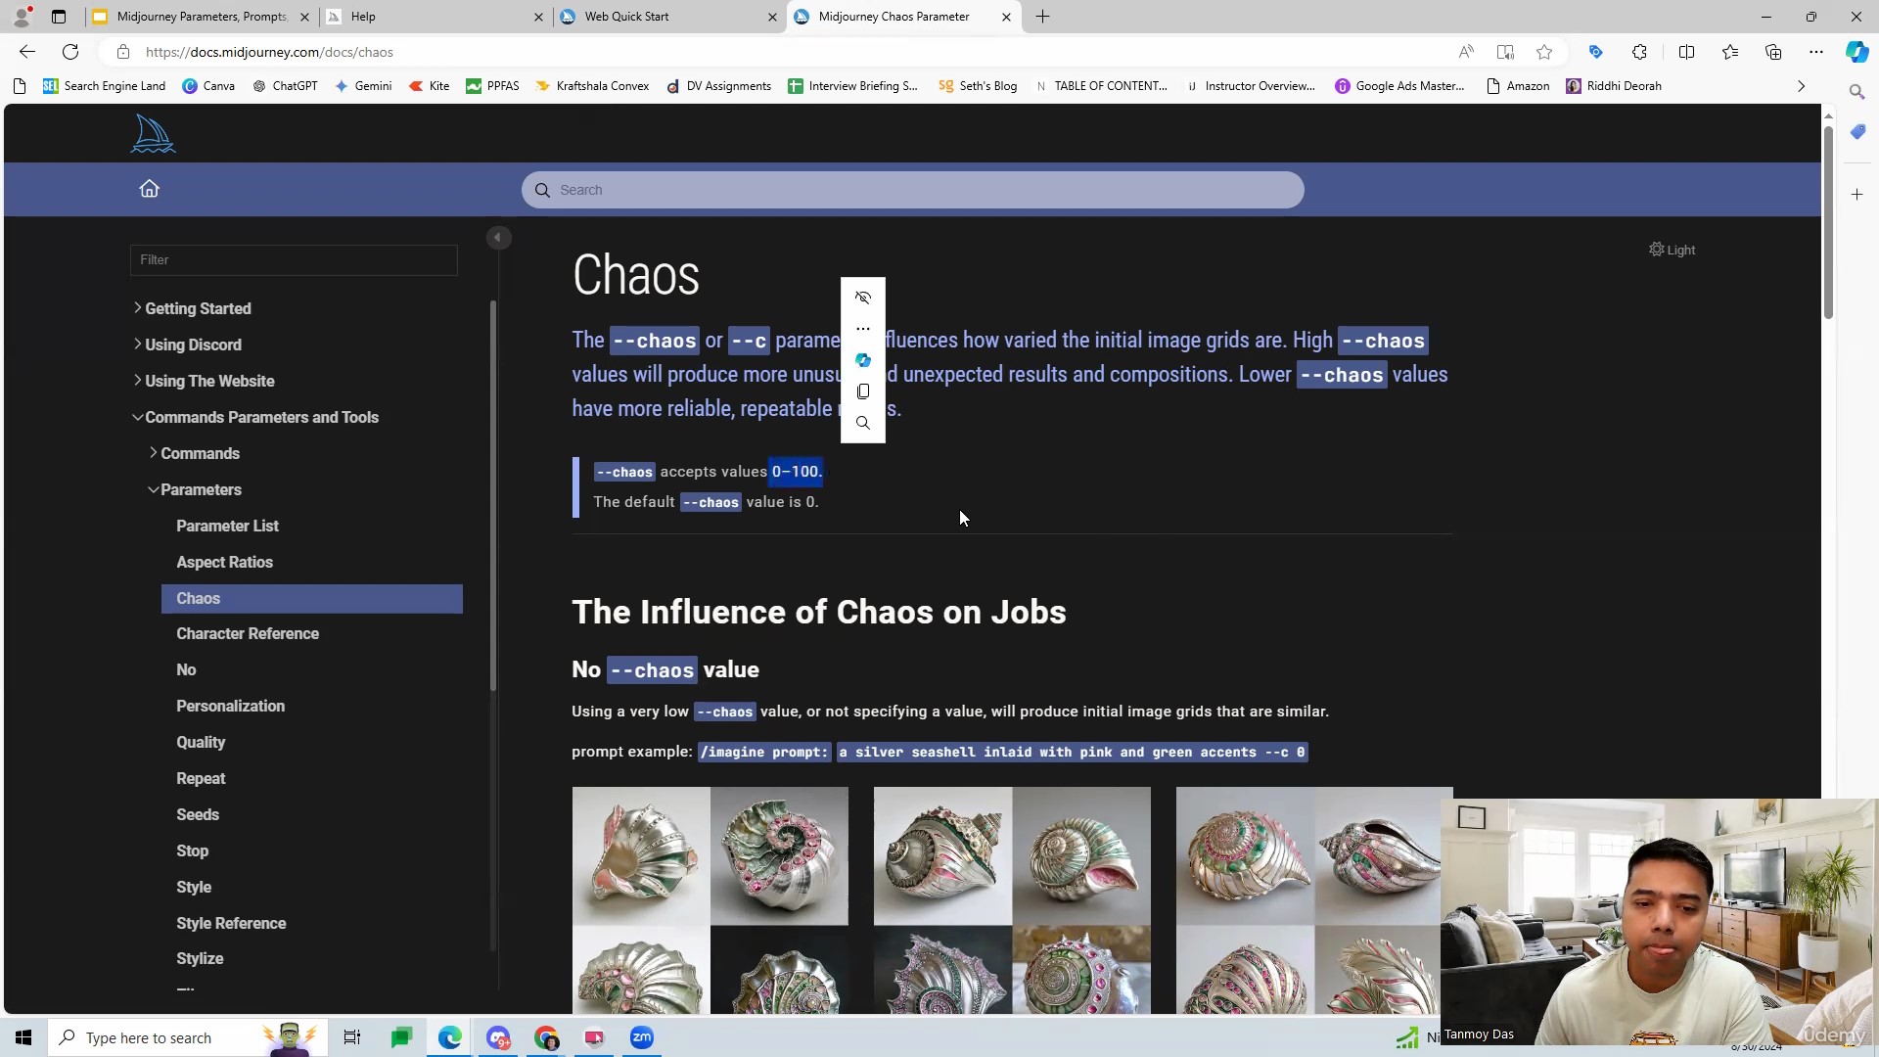This screenshot has width=1879, height=1057.
Task: Show more bookmarks chevron
Action: (x=1801, y=86)
